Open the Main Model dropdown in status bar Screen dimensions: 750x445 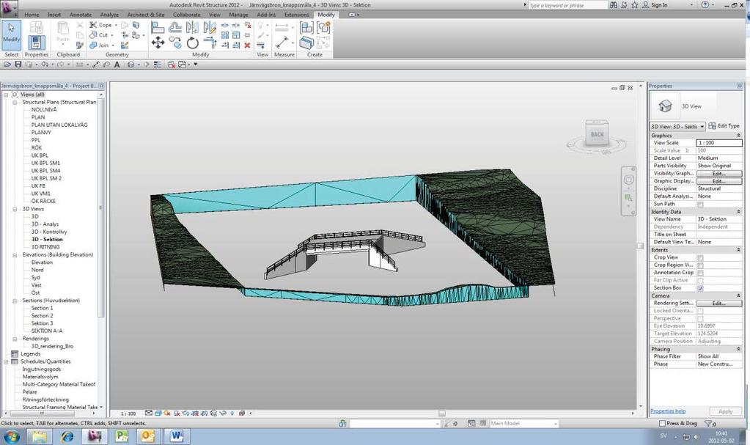555,424
